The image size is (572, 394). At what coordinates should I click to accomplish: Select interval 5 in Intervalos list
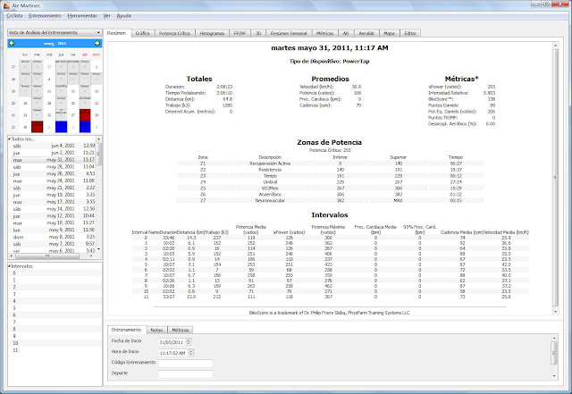(55, 308)
